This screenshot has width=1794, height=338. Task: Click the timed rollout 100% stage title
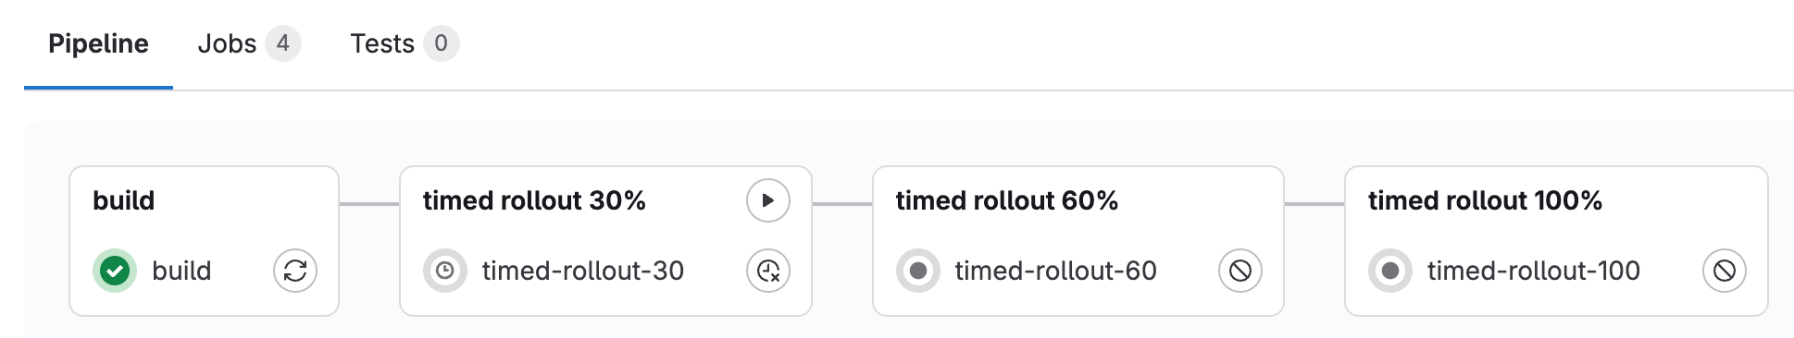[x=1485, y=200]
